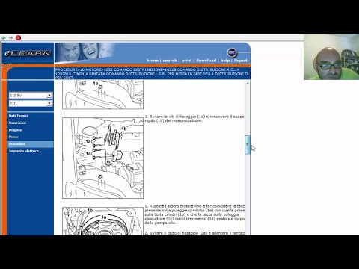
Task: Click the logout link
Action: point(241,61)
